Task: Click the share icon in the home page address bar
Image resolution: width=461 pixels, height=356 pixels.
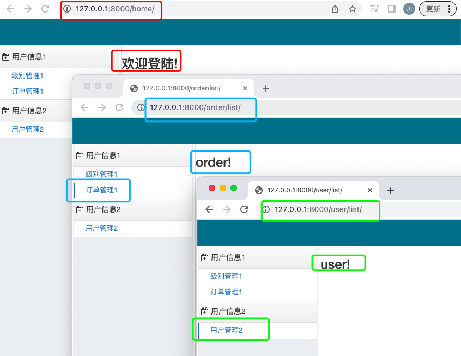Action: click(x=335, y=9)
